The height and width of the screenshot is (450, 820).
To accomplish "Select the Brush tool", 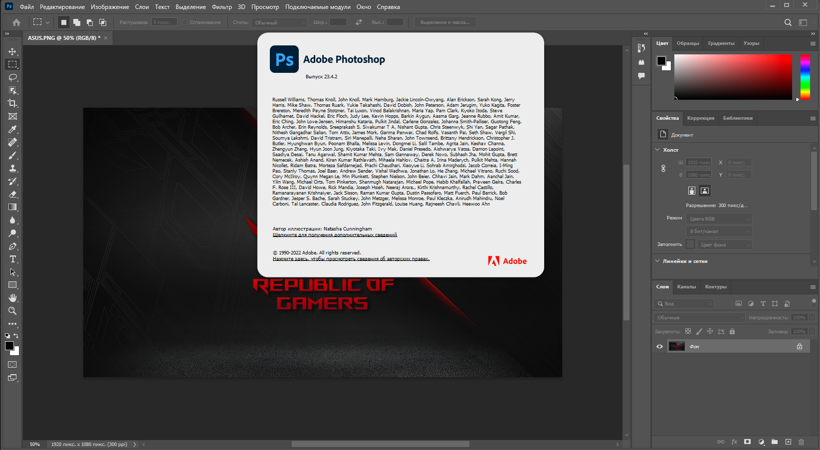I will point(12,155).
